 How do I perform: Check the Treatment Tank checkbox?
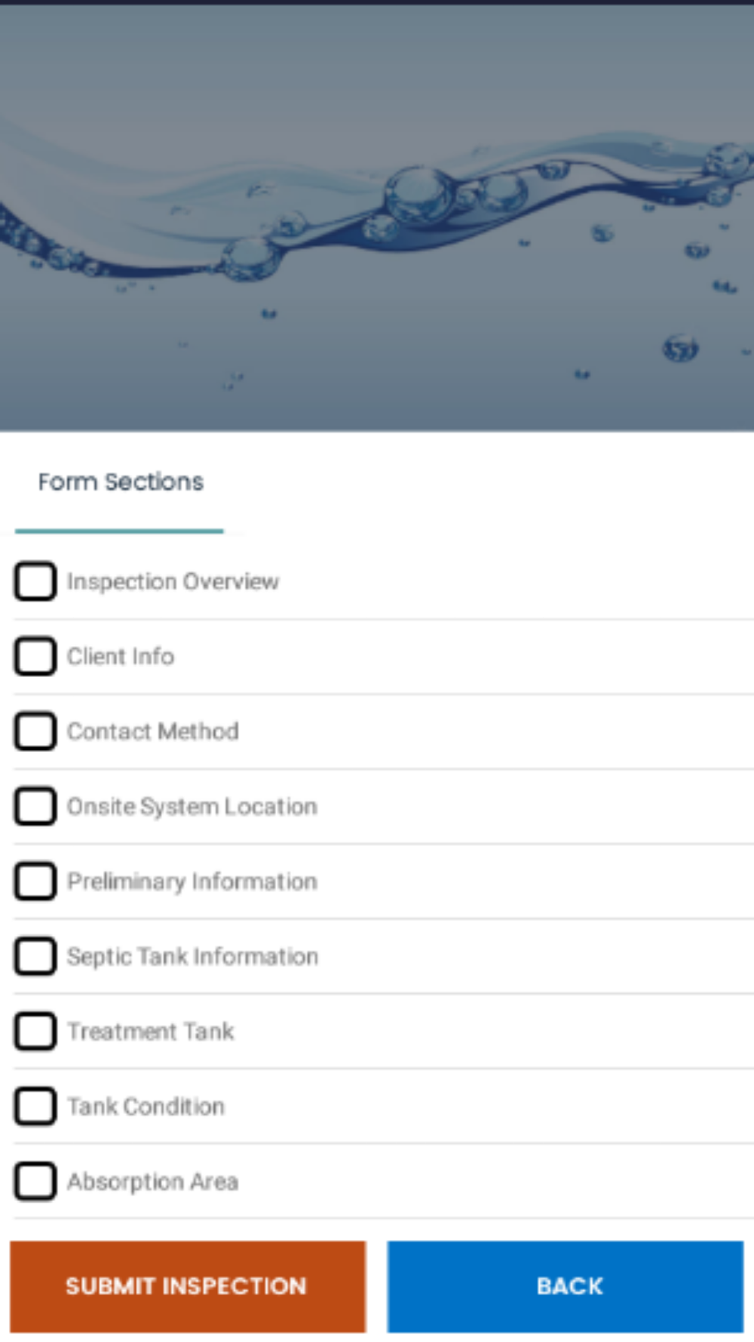[35, 1031]
